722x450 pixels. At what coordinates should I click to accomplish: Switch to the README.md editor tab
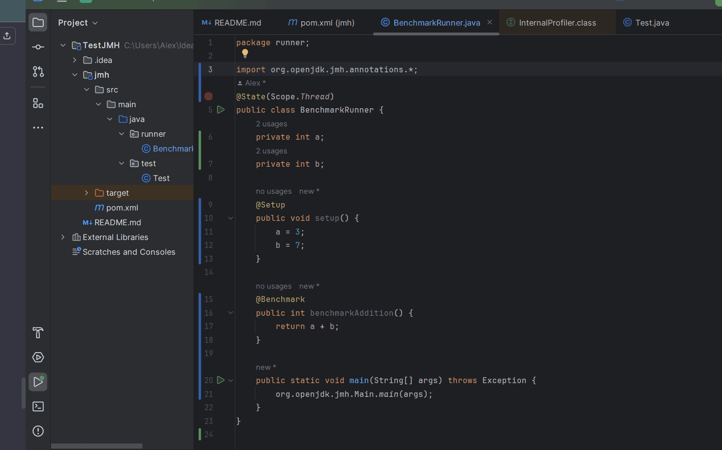click(232, 23)
